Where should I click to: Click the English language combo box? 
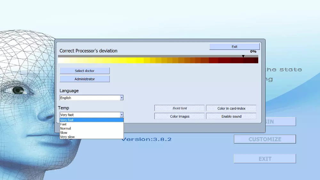92,98
